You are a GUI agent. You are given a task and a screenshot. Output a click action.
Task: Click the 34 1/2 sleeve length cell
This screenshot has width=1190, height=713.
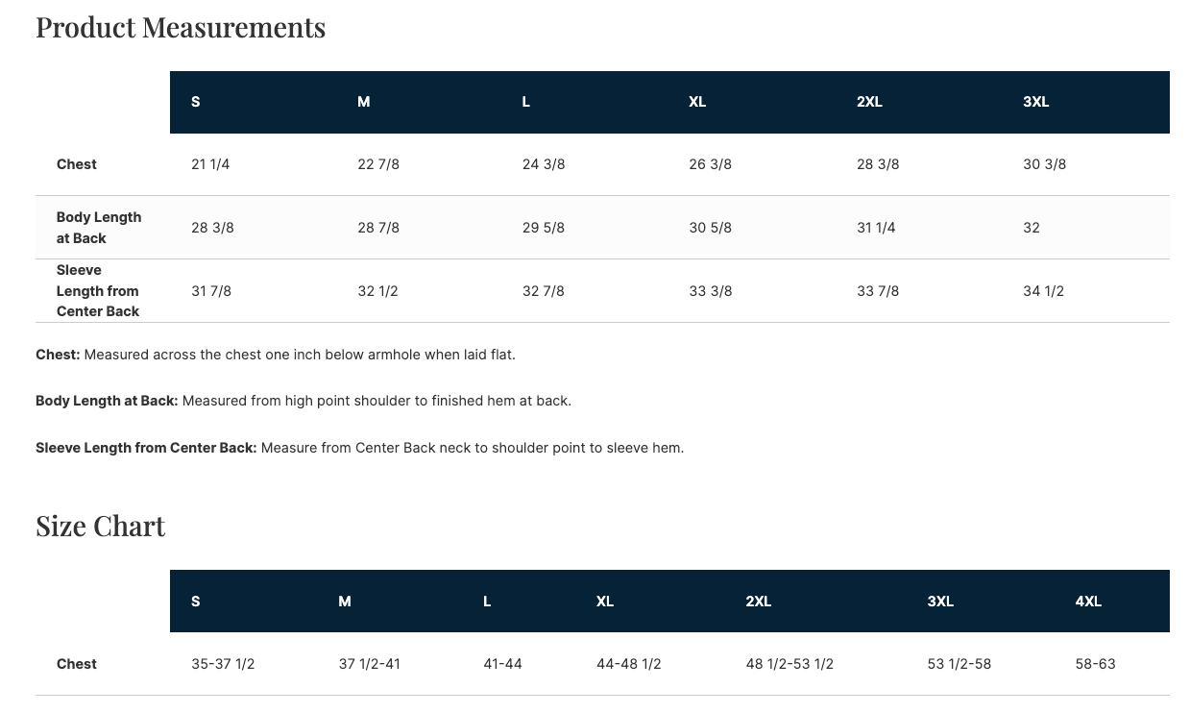[x=1043, y=291]
